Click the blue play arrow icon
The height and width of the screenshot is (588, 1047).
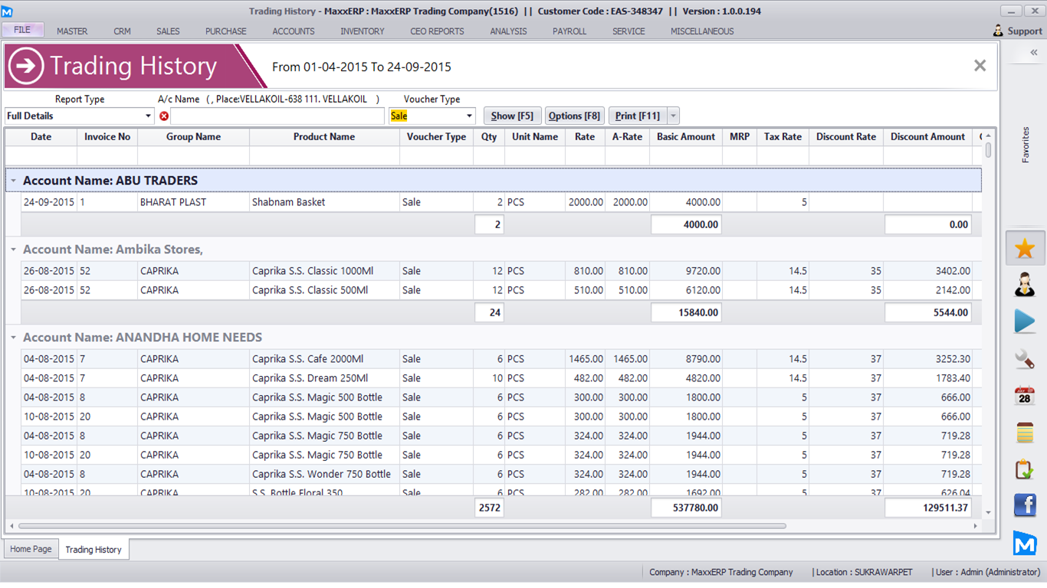[x=1025, y=322]
